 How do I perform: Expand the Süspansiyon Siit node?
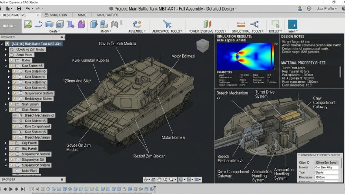point(6,160)
